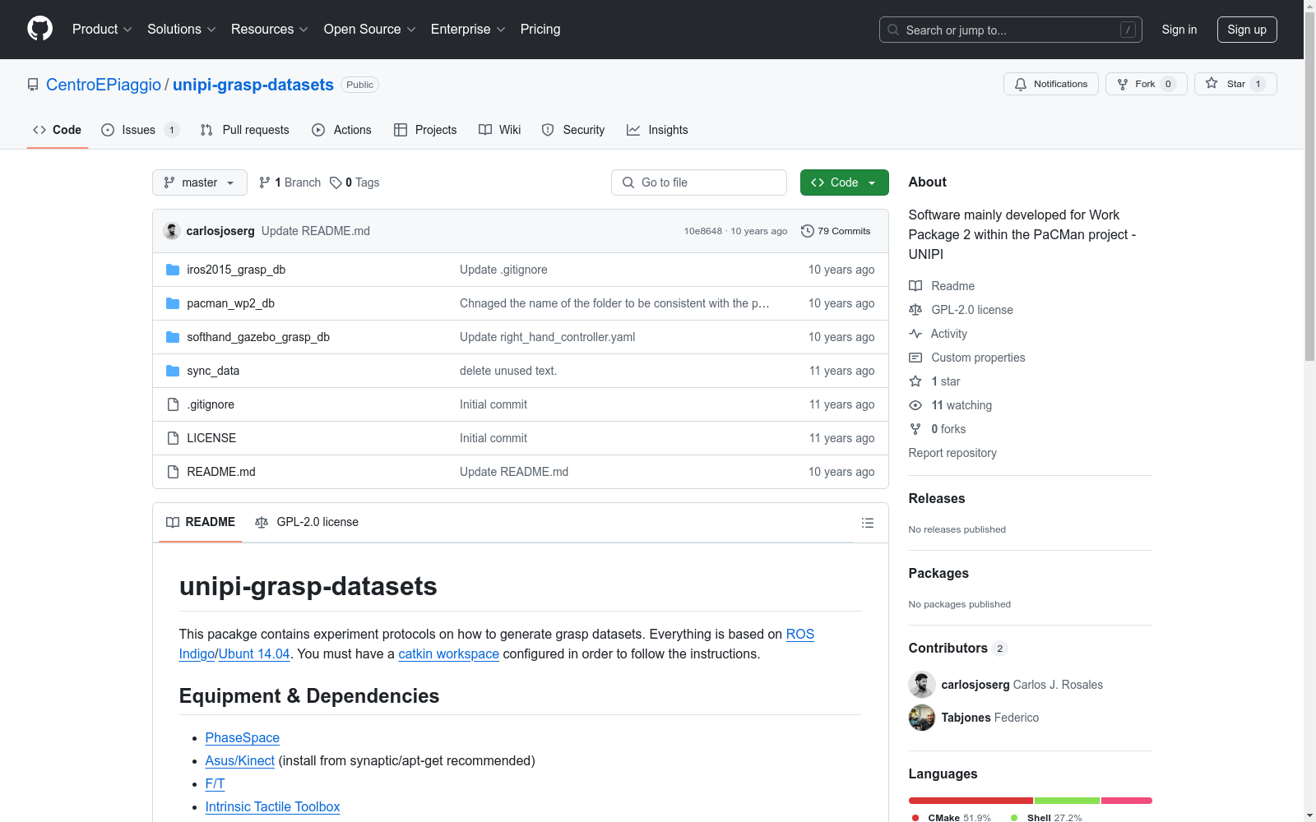Viewport: 1316px width, 822px height.
Task: Click the .gitignore file icon
Action: 173,404
